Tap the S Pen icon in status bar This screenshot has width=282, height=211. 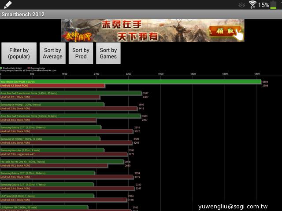pos(7,4)
